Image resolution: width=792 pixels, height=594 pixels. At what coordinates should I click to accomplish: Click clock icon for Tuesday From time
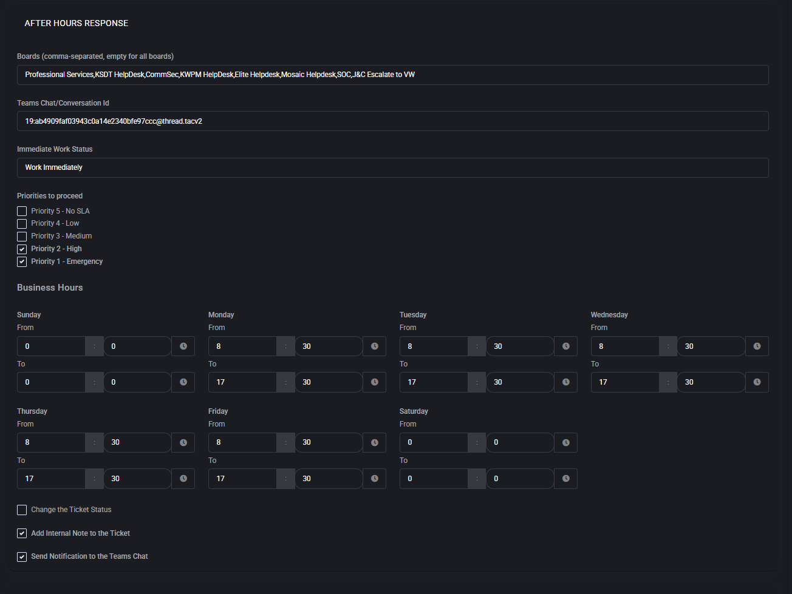click(565, 346)
